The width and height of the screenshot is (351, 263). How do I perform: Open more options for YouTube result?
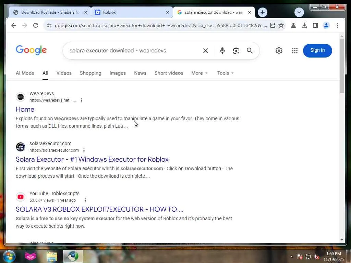click(85, 200)
